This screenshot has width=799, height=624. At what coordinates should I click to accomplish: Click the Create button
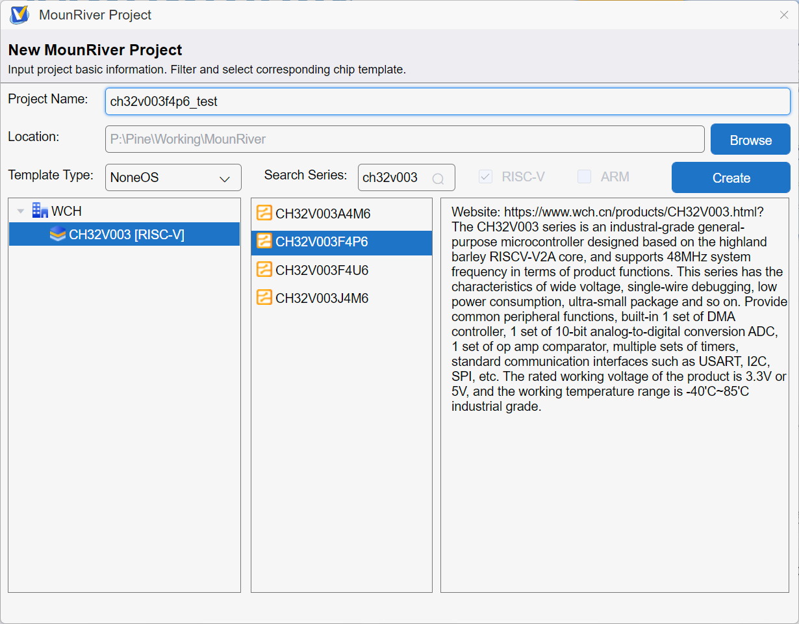point(731,177)
